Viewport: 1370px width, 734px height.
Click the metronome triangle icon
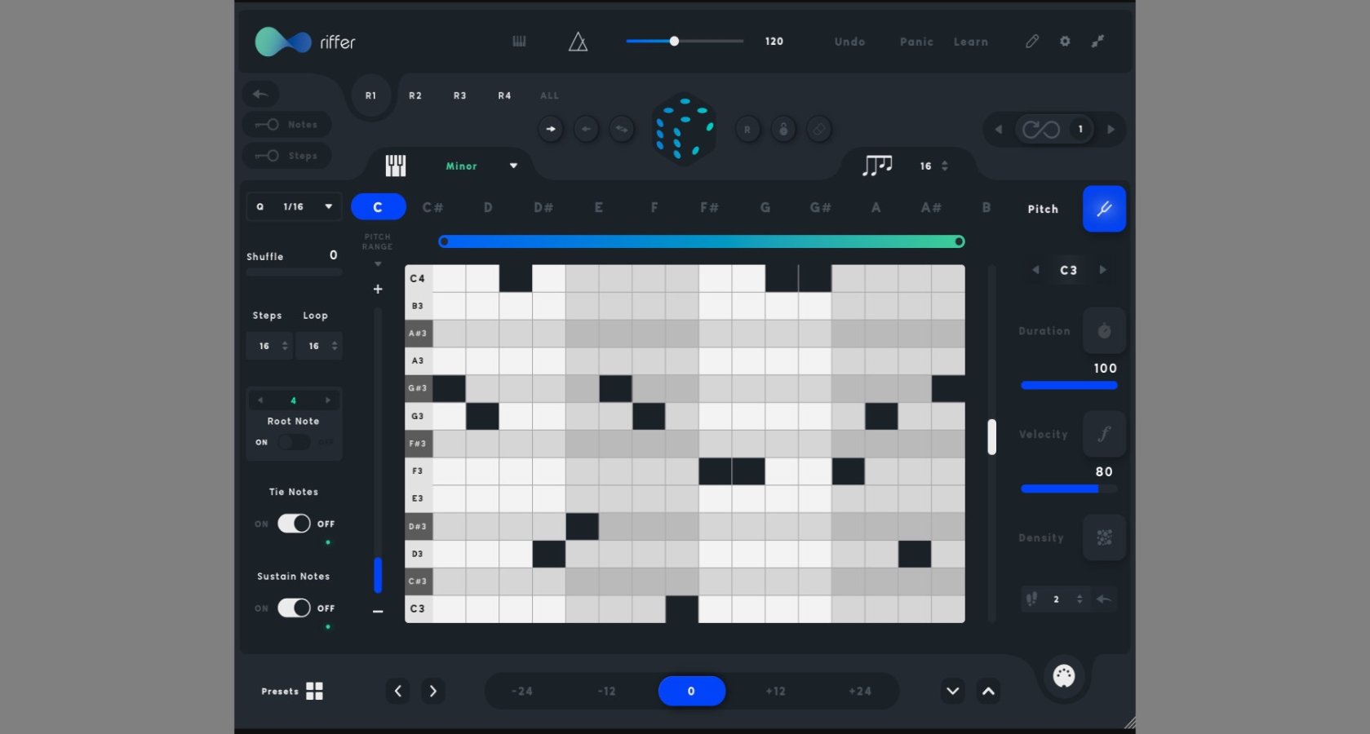578,42
